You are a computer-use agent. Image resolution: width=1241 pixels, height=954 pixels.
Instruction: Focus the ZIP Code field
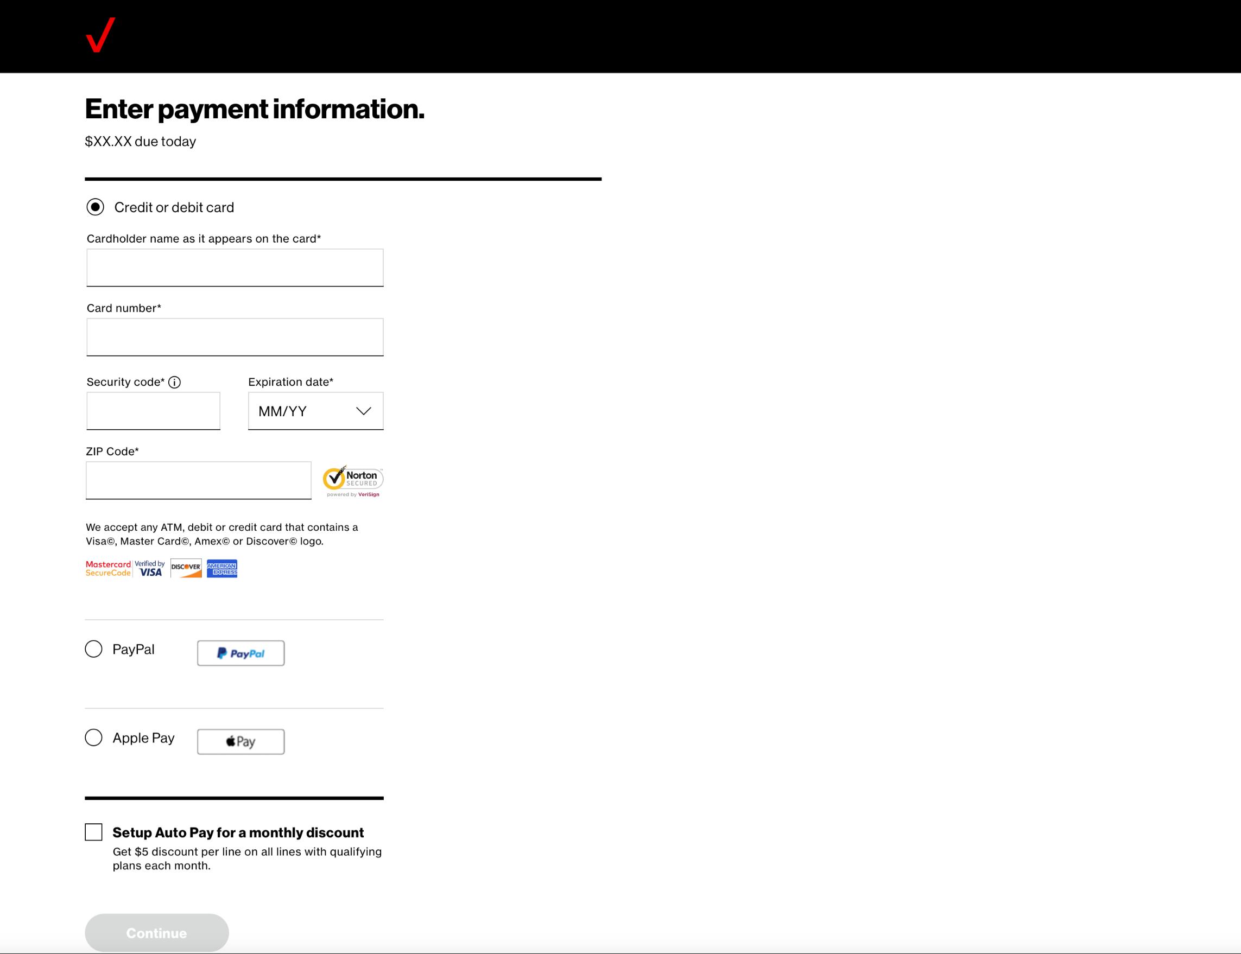click(198, 480)
